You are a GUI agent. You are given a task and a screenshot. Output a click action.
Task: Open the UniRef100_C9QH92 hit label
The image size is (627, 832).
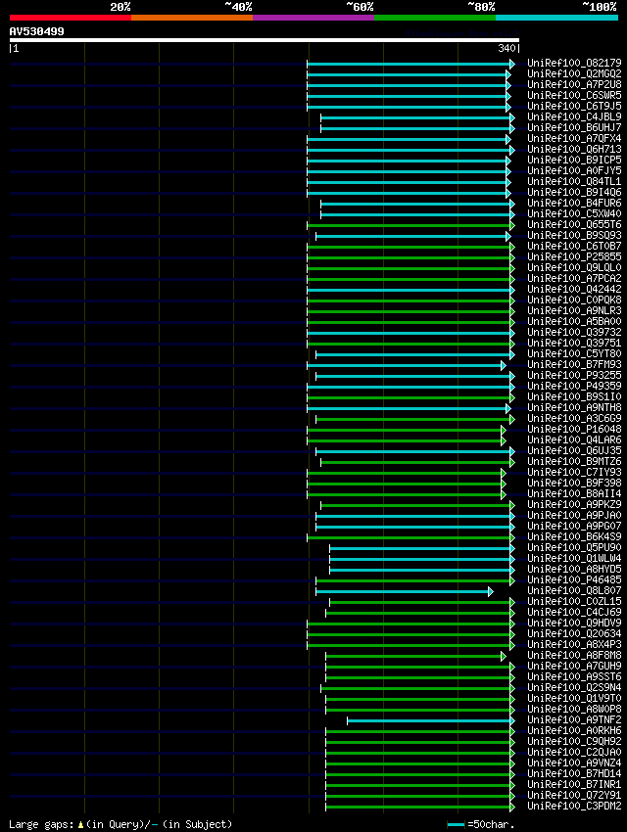coord(574,741)
